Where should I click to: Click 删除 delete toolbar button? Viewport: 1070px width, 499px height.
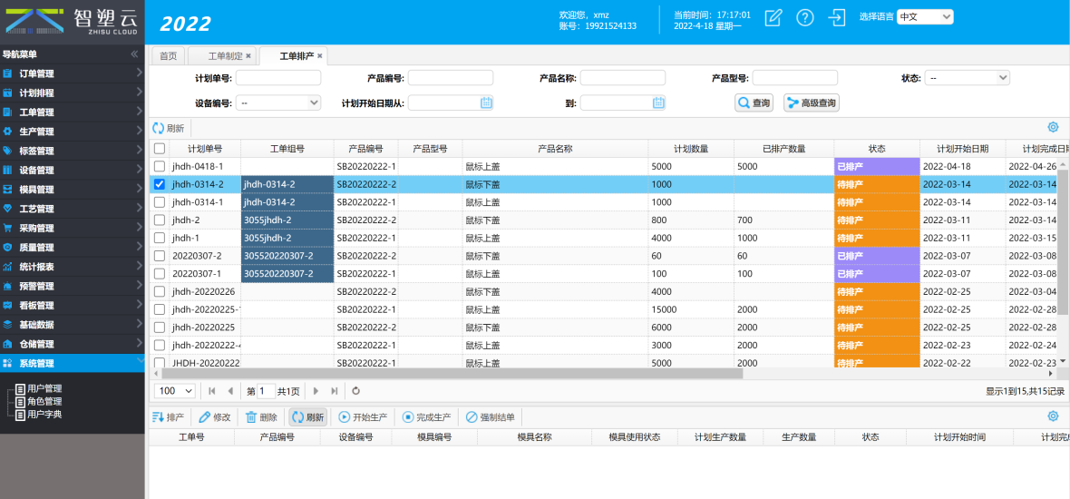(x=261, y=417)
